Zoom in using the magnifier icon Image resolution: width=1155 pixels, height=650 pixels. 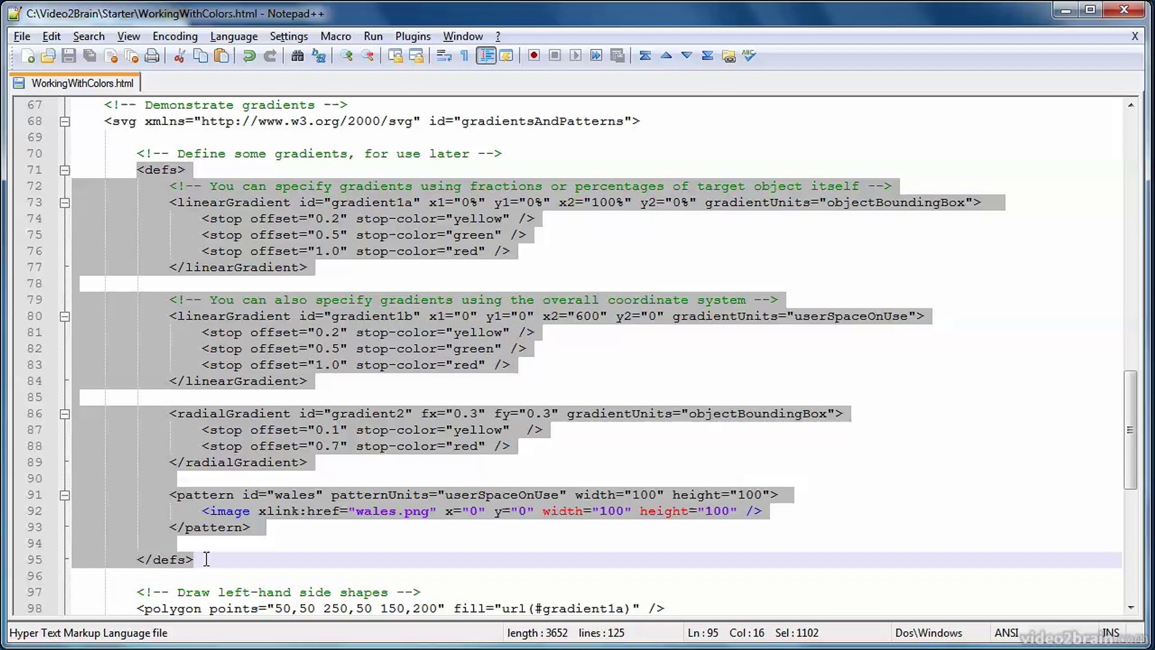347,55
